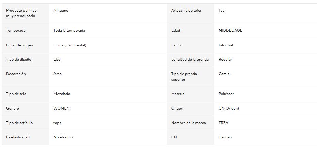Screen dimensions: 317x150
Task: Click the 'Tipo de diseño' label
Action: [x=19, y=60]
